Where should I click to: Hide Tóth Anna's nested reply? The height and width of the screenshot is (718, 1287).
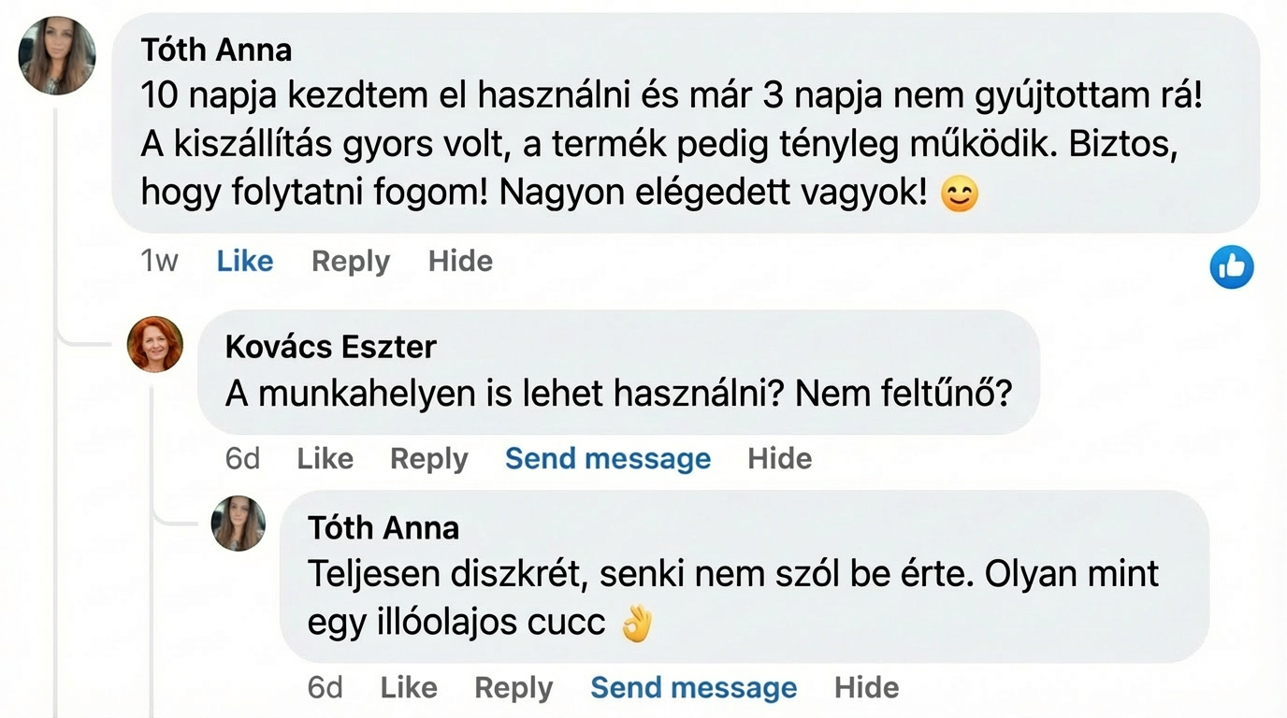pyautogui.click(x=866, y=687)
